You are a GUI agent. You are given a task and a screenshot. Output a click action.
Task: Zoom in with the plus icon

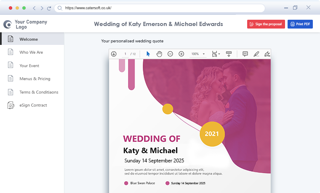(x=181, y=54)
